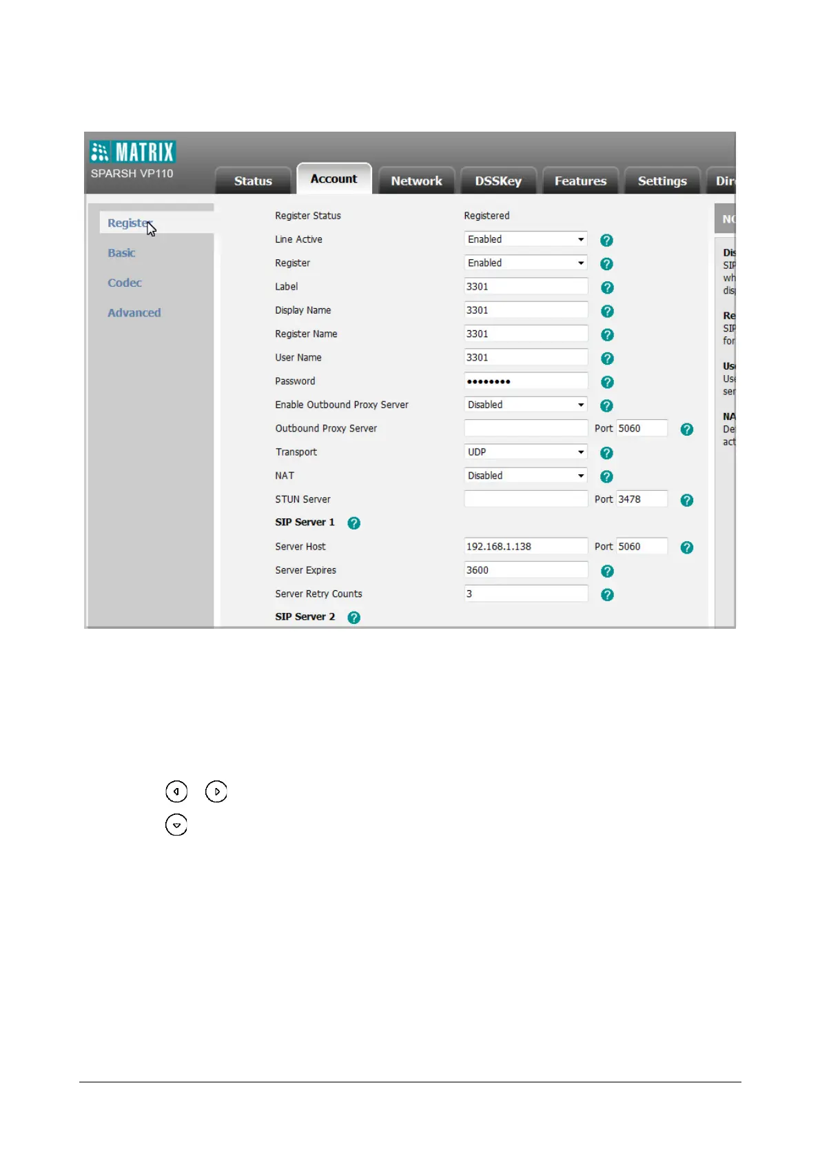This screenshot has width=820, height=1161.
Task: Open Advanced account settings
Action: pyautogui.click(x=134, y=312)
